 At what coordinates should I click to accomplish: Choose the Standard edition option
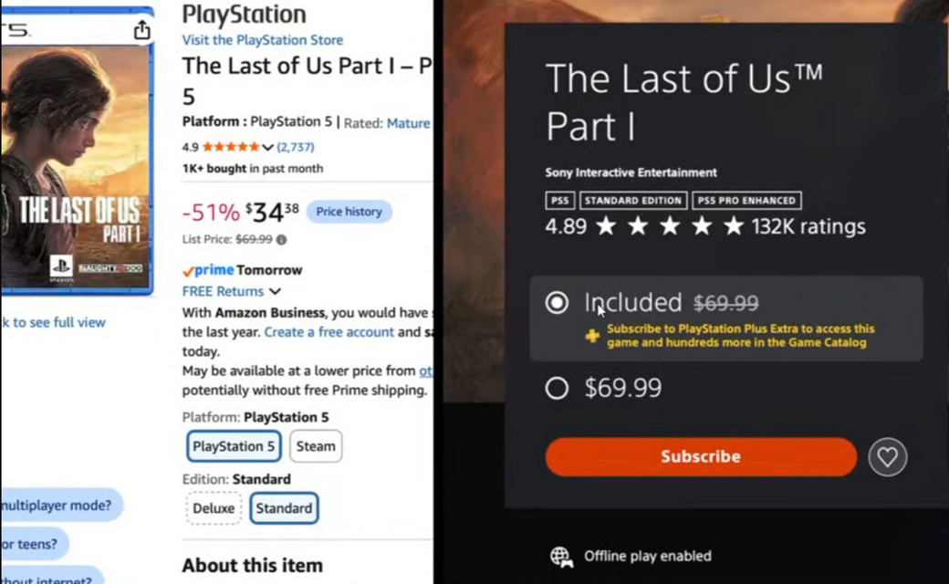coord(284,508)
